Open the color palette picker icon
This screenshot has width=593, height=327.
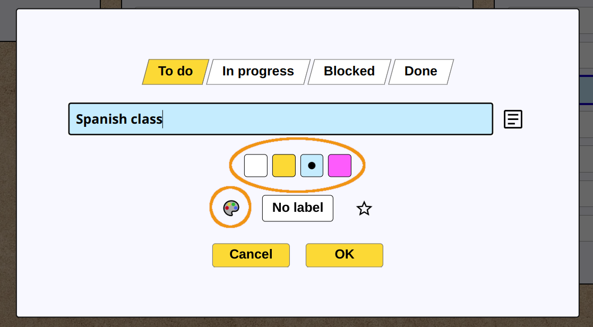click(x=231, y=208)
